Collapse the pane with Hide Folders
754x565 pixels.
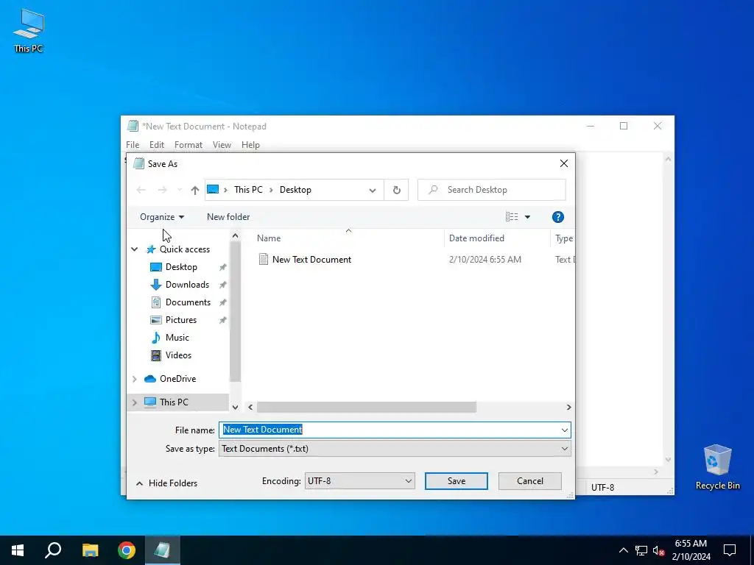pyautogui.click(x=167, y=483)
